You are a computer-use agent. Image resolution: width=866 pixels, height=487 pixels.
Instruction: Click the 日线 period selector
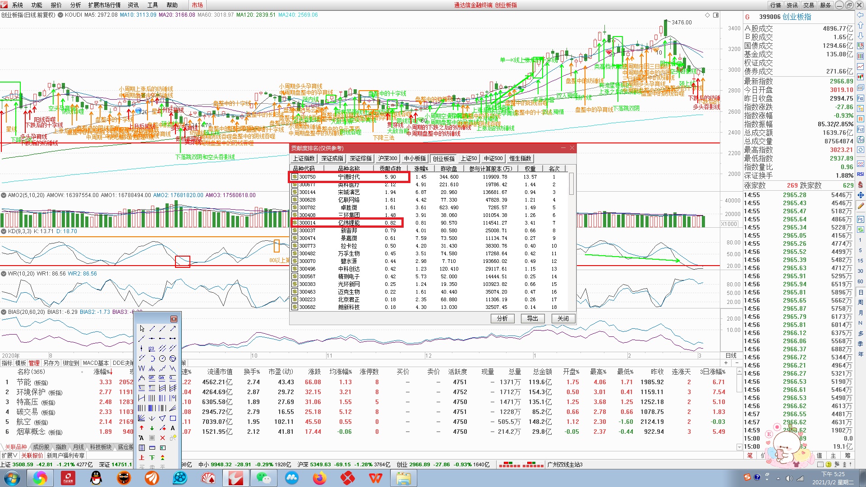click(x=731, y=355)
